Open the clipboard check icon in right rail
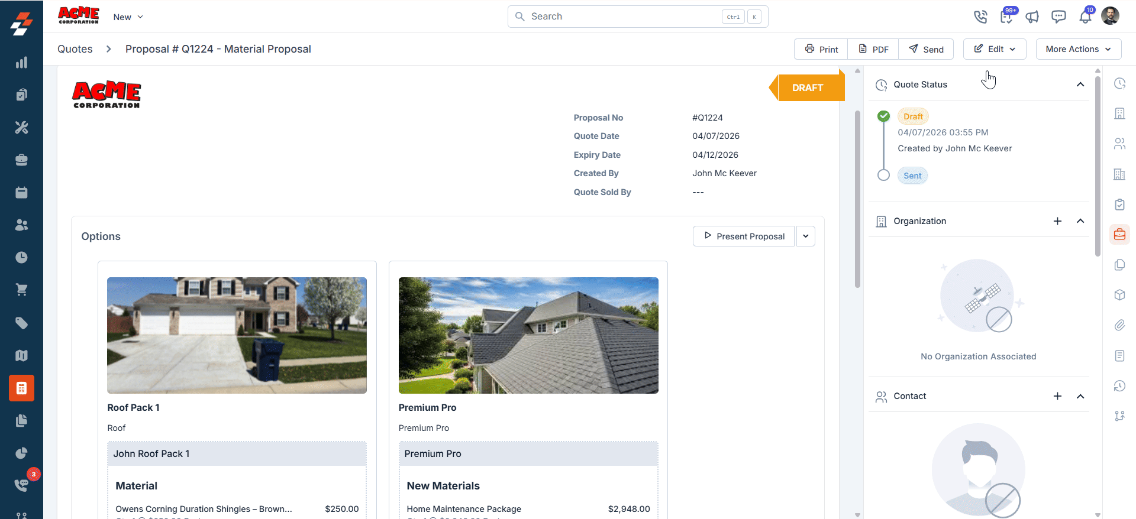 click(1119, 205)
